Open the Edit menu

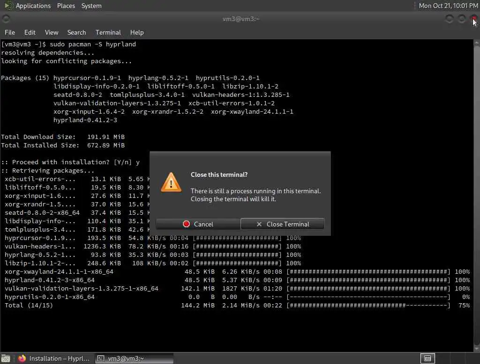click(x=30, y=32)
